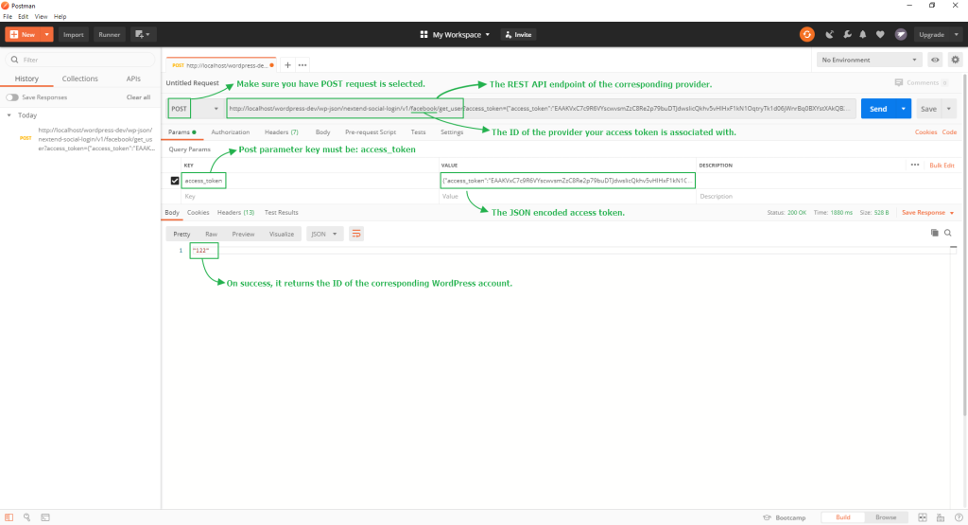Open the No Environment dropdown
This screenshot has width=968, height=525.
(870, 60)
